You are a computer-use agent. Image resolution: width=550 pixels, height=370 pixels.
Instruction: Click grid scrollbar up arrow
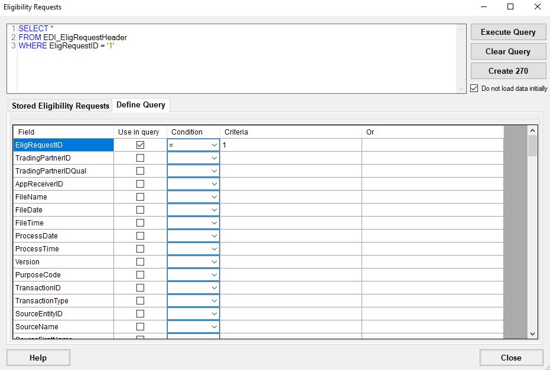click(x=532, y=130)
